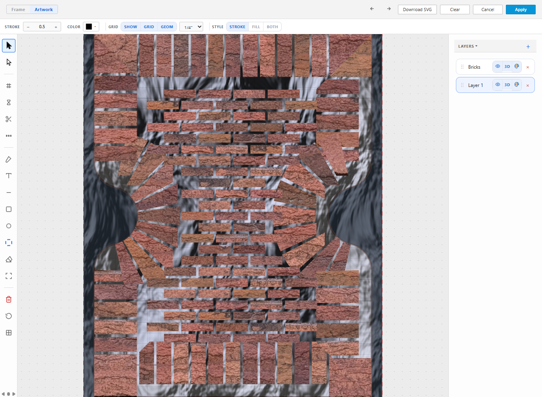Click the Download SVG button
542x397 pixels.
click(417, 10)
